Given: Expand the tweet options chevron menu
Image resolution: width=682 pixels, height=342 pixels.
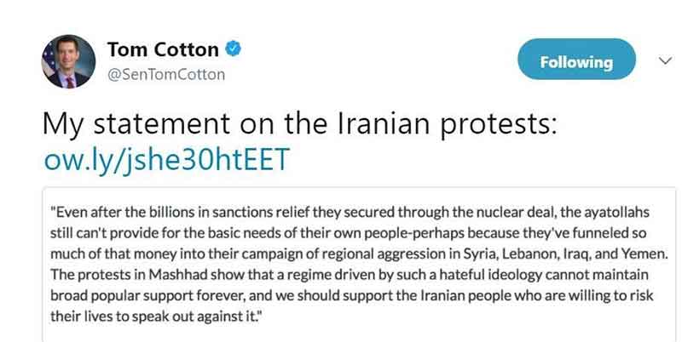Looking at the screenshot, I should pos(657,60).
